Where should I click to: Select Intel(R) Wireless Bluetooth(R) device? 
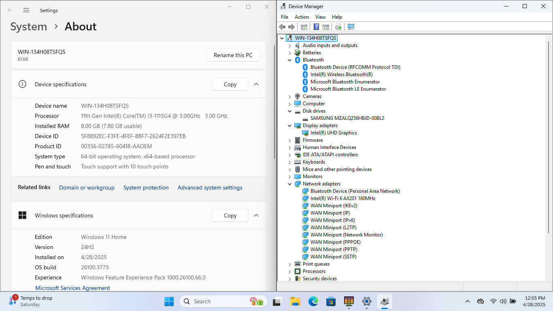pyautogui.click(x=341, y=75)
